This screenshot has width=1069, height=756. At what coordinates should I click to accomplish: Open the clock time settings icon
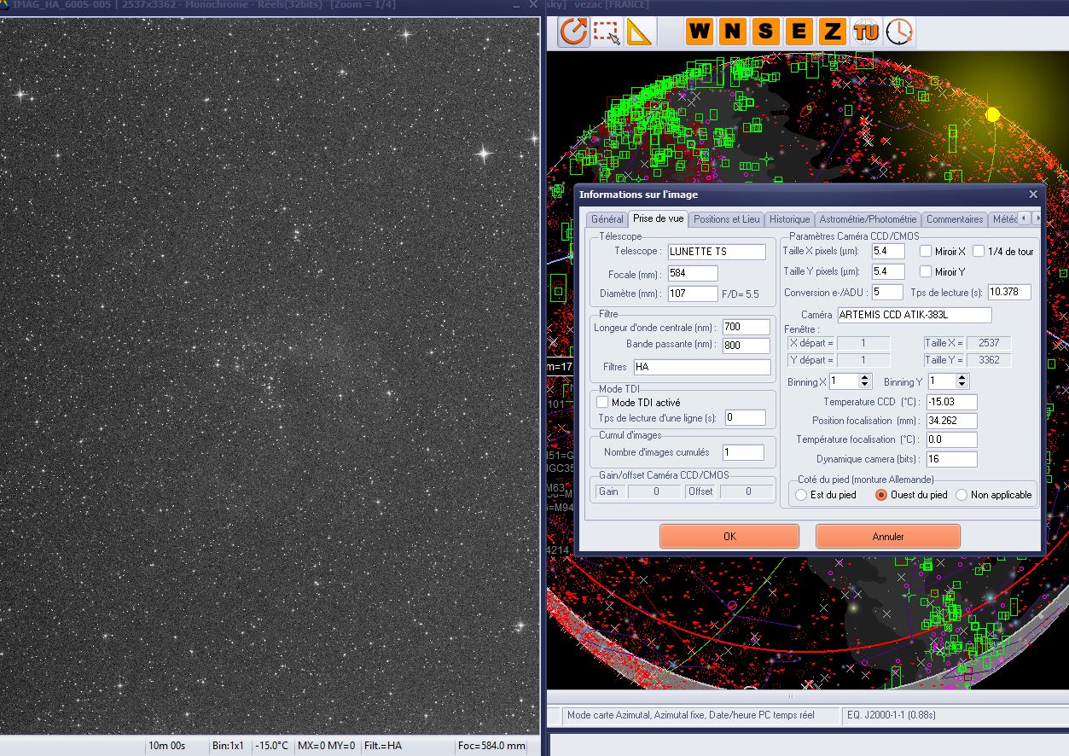898,32
